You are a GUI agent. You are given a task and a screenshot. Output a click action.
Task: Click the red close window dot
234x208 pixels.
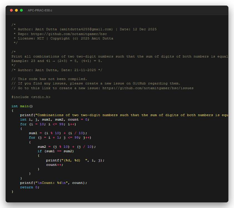click(x=11, y=10)
